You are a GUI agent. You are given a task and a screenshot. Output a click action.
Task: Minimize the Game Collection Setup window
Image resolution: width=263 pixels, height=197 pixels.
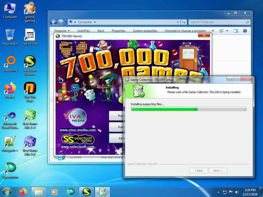tap(230, 79)
